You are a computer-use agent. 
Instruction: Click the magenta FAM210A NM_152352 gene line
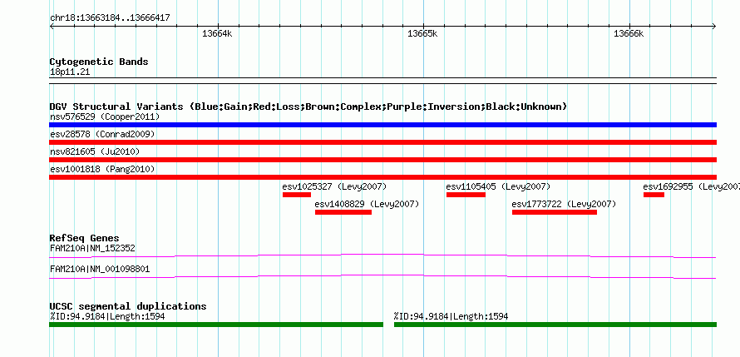(x=382, y=255)
